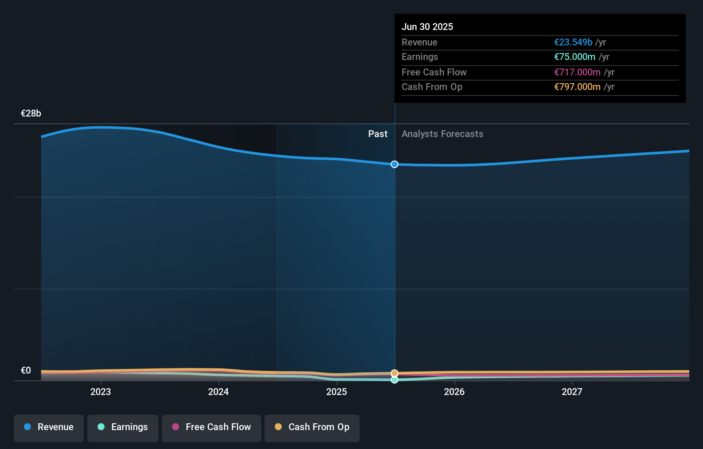This screenshot has height=449, width=703.
Task: Click the Free Cash Flow tooltip row label
Action: click(x=434, y=72)
